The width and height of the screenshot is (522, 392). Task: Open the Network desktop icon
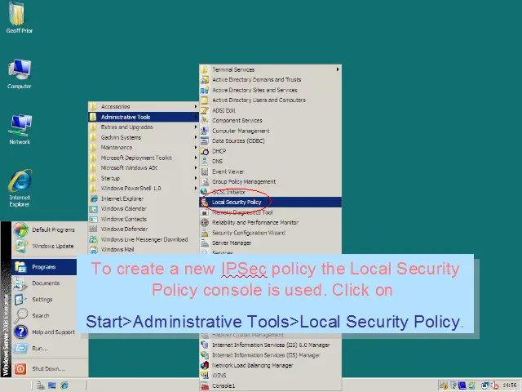pyautogui.click(x=20, y=126)
